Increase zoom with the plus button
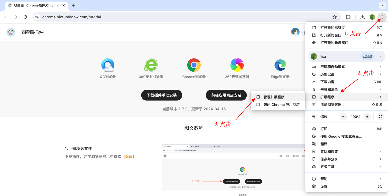 (367, 117)
